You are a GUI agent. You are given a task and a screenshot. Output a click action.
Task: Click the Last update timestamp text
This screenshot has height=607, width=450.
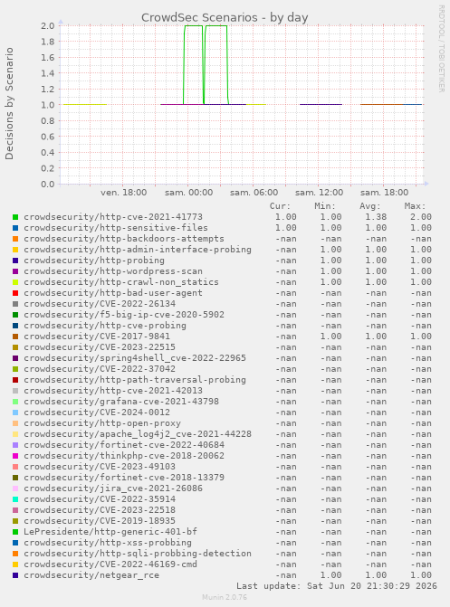coord(337,586)
